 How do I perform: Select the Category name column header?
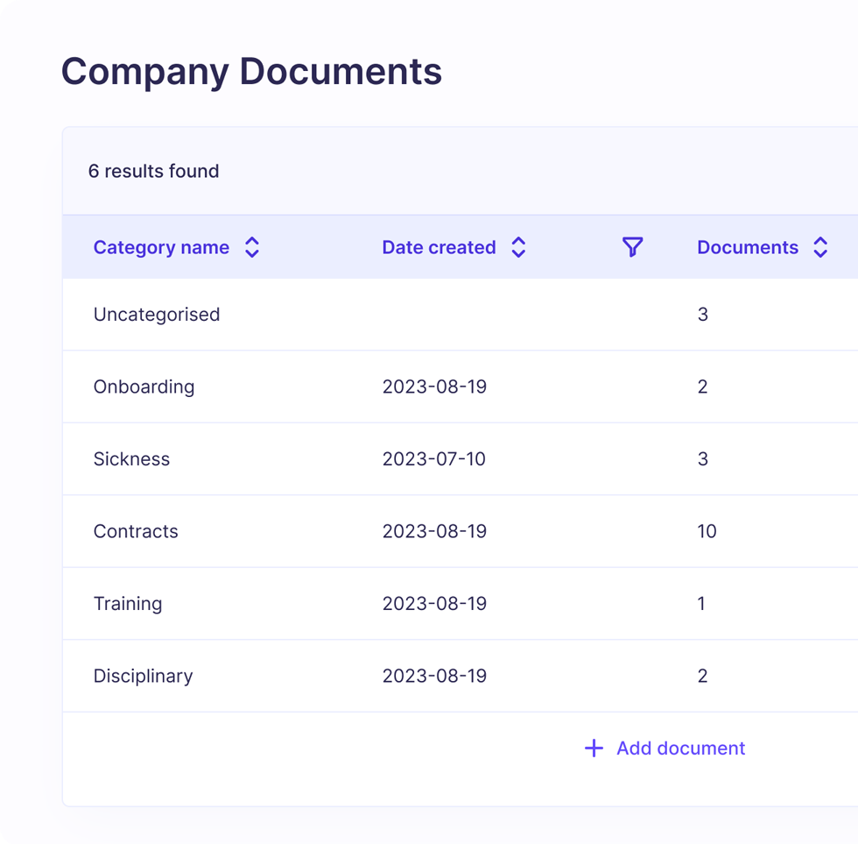pyautogui.click(x=161, y=247)
